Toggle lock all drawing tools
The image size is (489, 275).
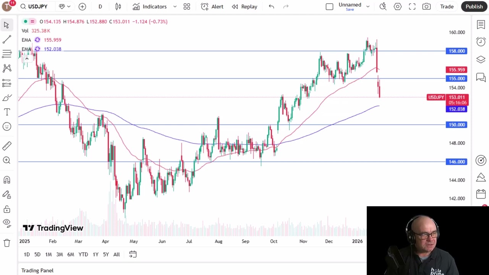[x=6, y=209]
